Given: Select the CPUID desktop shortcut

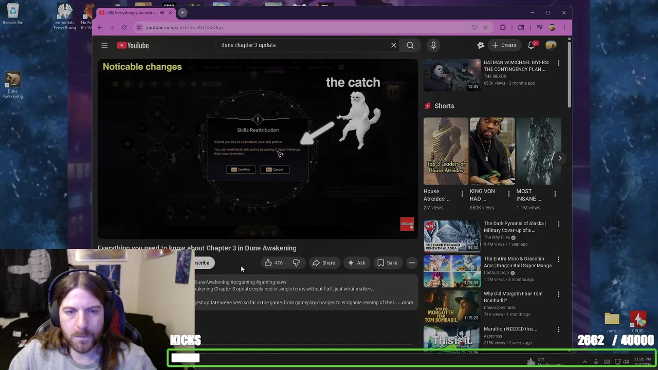Looking at the screenshot, I should [x=638, y=322].
